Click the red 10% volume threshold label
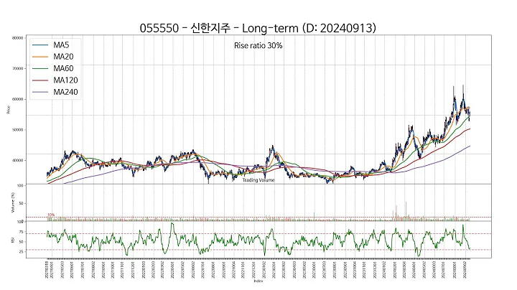This screenshot has height=290, width=517. [51, 215]
